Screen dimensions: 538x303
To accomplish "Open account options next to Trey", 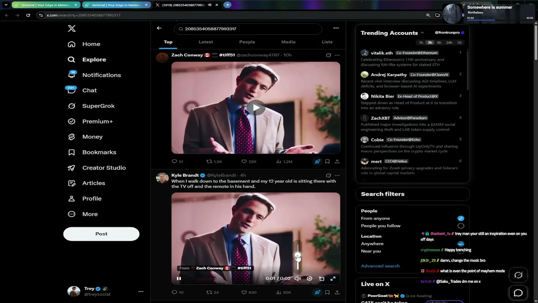I will (x=141, y=291).
